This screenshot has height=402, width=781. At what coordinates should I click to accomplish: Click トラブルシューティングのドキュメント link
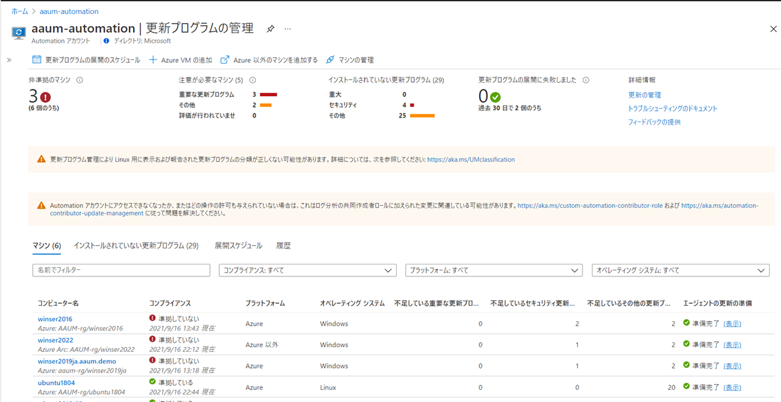point(672,108)
